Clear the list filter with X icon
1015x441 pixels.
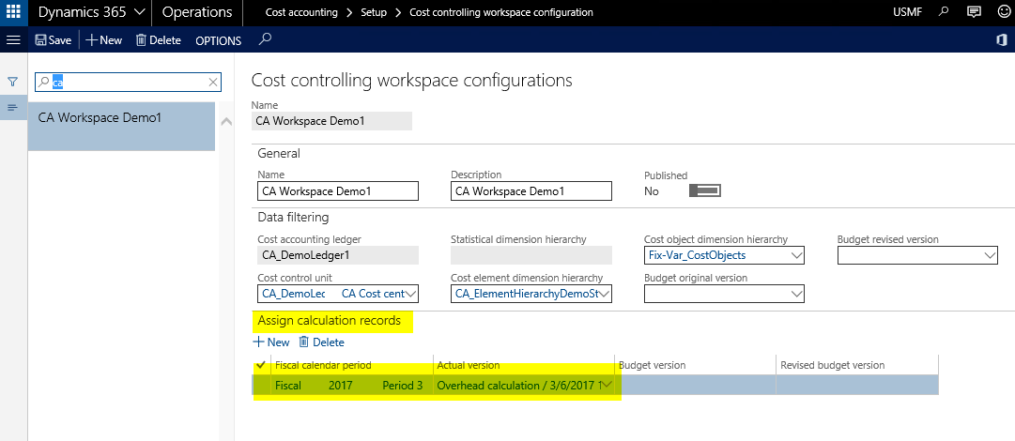click(212, 83)
